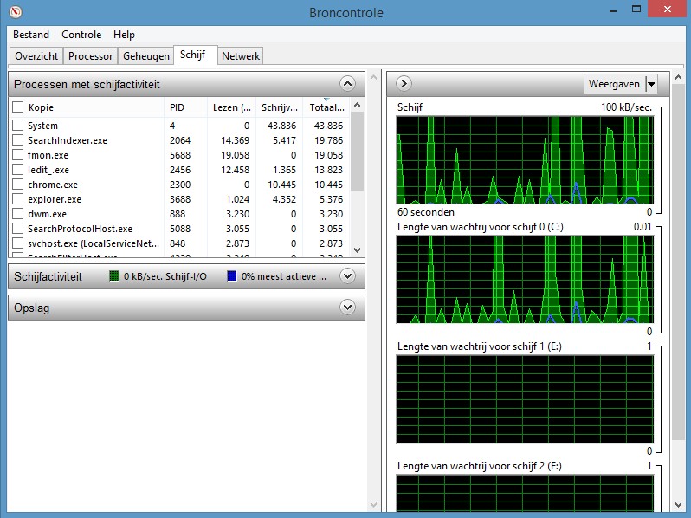The height and width of the screenshot is (518, 691).
Task: Tick the checkbox for svchost.exe (LocalServiceNet...)
Action: [x=17, y=243]
